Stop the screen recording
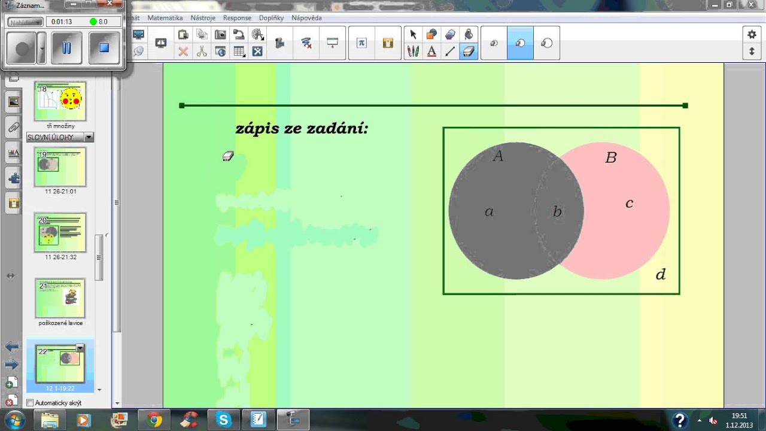This screenshot has height=431, width=766. coord(104,47)
